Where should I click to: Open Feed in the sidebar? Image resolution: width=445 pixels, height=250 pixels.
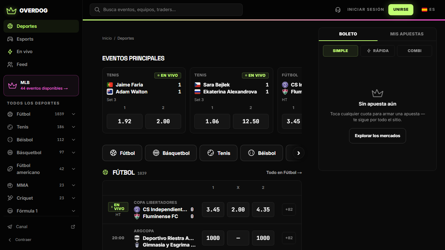(41, 65)
